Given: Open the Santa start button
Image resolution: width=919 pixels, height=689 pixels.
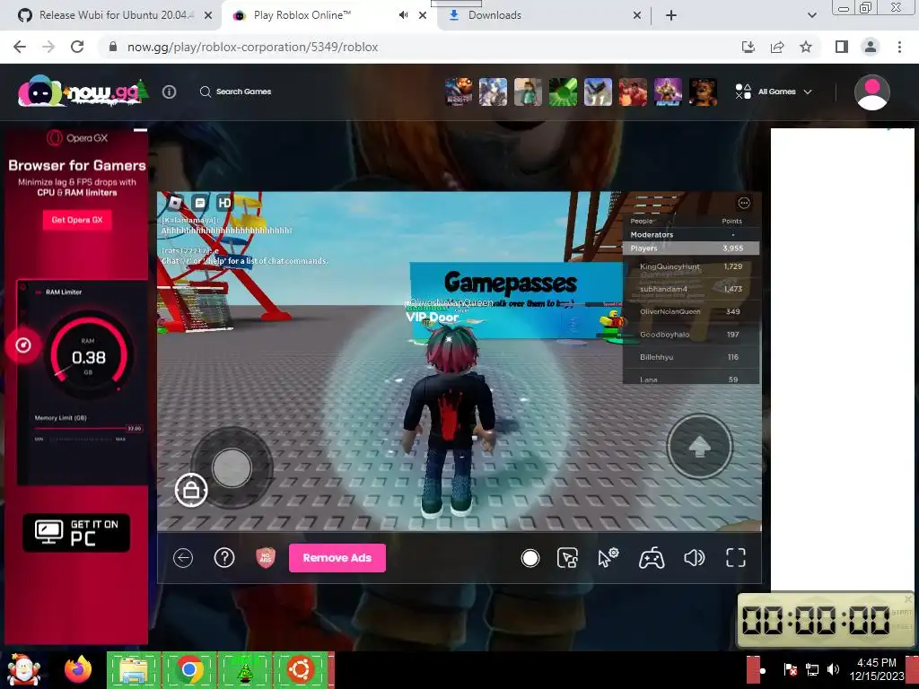Looking at the screenshot, I should 22,669.
